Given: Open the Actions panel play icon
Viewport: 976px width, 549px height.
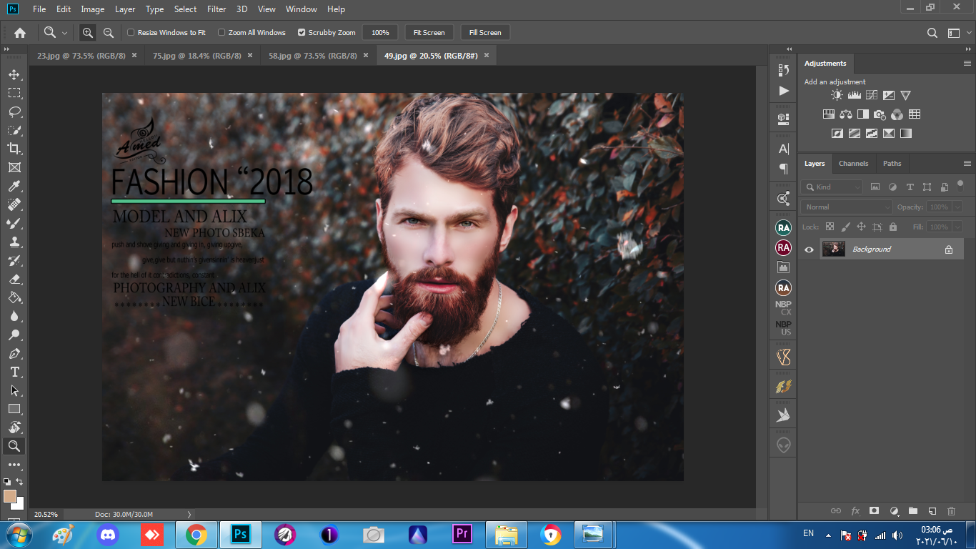Looking at the screenshot, I should coord(784,91).
